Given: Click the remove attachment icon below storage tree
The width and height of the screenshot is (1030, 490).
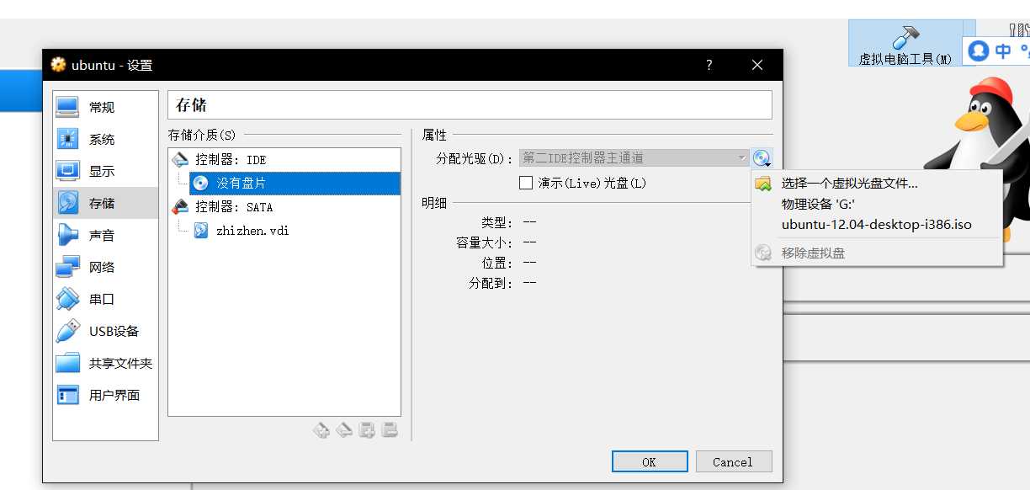Looking at the screenshot, I should click(389, 430).
